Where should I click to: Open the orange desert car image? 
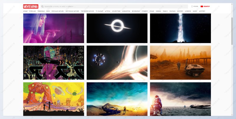[x=180, y=62]
